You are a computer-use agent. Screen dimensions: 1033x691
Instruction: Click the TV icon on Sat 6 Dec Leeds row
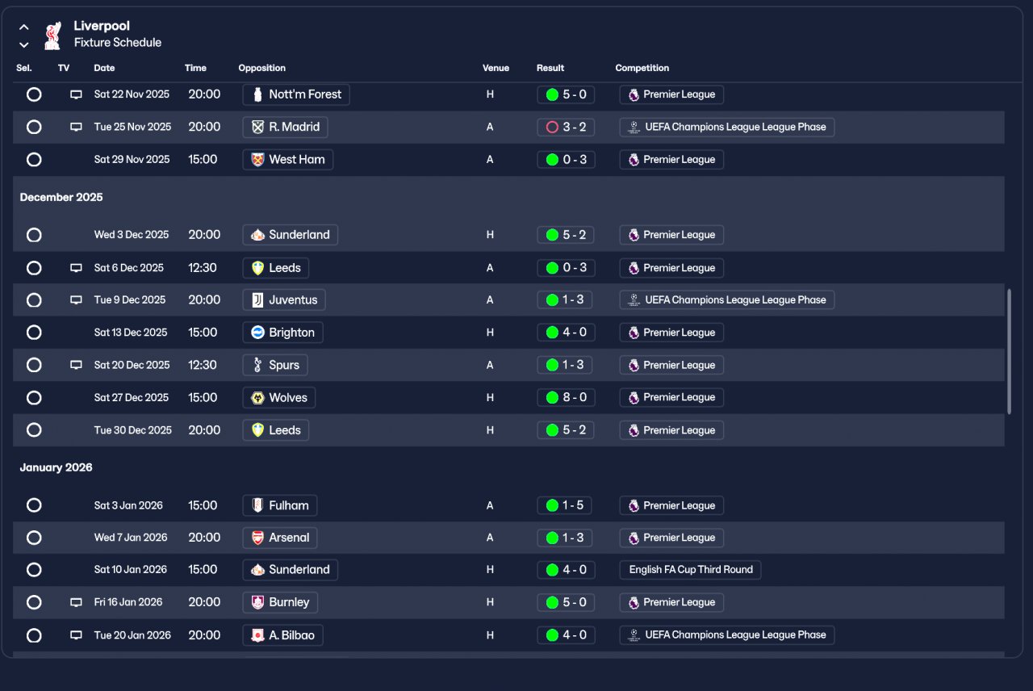[76, 268]
